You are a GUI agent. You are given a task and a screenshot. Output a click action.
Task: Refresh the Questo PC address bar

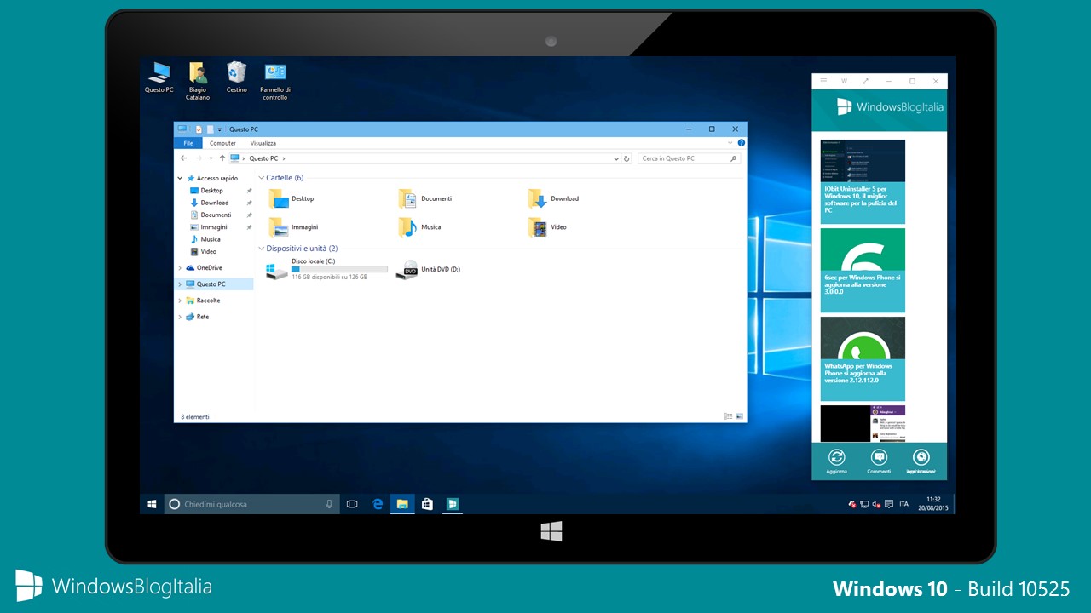(x=626, y=158)
